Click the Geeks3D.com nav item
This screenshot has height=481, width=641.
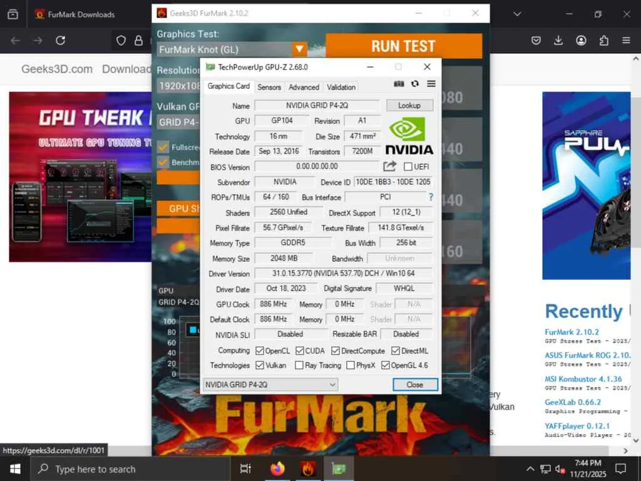[57, 69]
